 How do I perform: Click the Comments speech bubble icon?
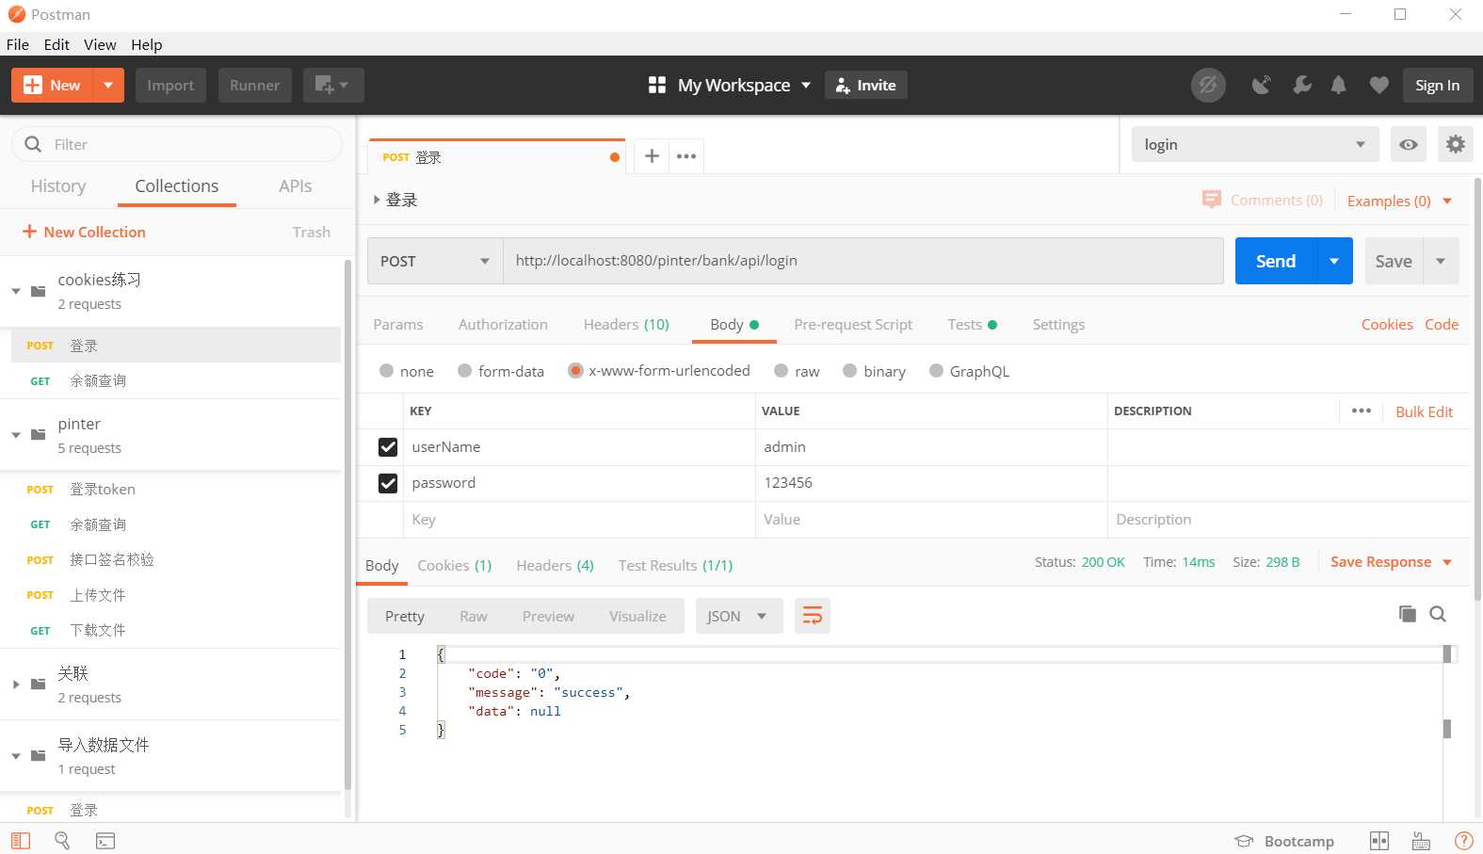click(1212, 200)
